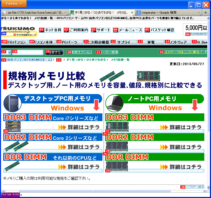Open ネット会員 member link
This screenshot has height=198, width=211.
50,30
